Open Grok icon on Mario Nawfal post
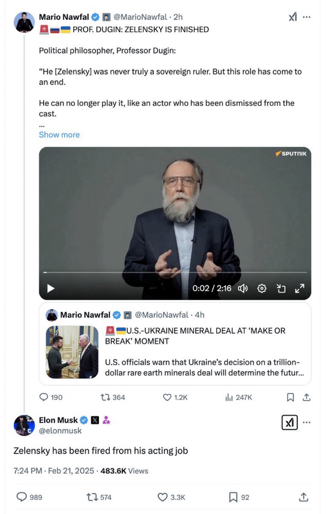Screen dimensions: 326x514 pos(293,17)
